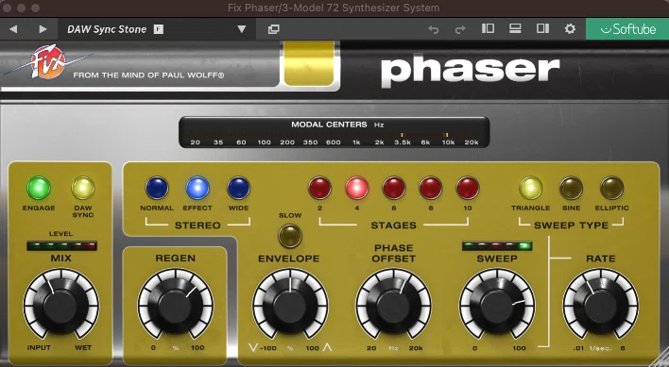
Task: Select the NORMAL stereo mode
Action: coord(157,188)
